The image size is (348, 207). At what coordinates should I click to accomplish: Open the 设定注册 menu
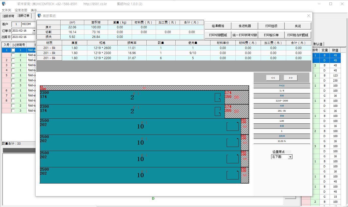coord(21,10)
